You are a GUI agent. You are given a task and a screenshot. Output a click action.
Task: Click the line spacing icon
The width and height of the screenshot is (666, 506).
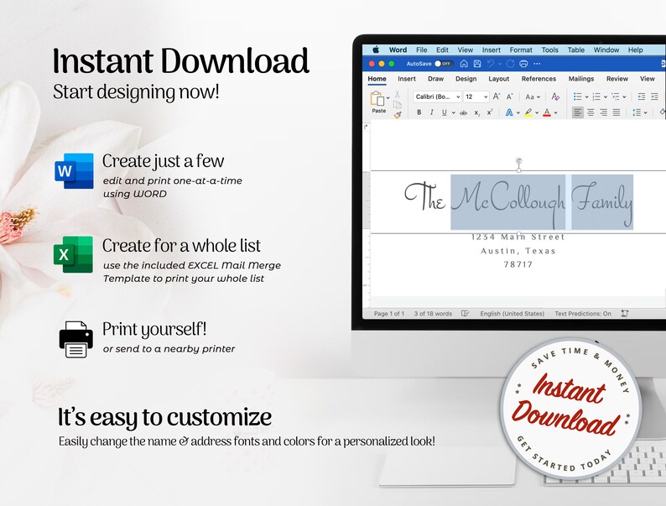[637, 112]
